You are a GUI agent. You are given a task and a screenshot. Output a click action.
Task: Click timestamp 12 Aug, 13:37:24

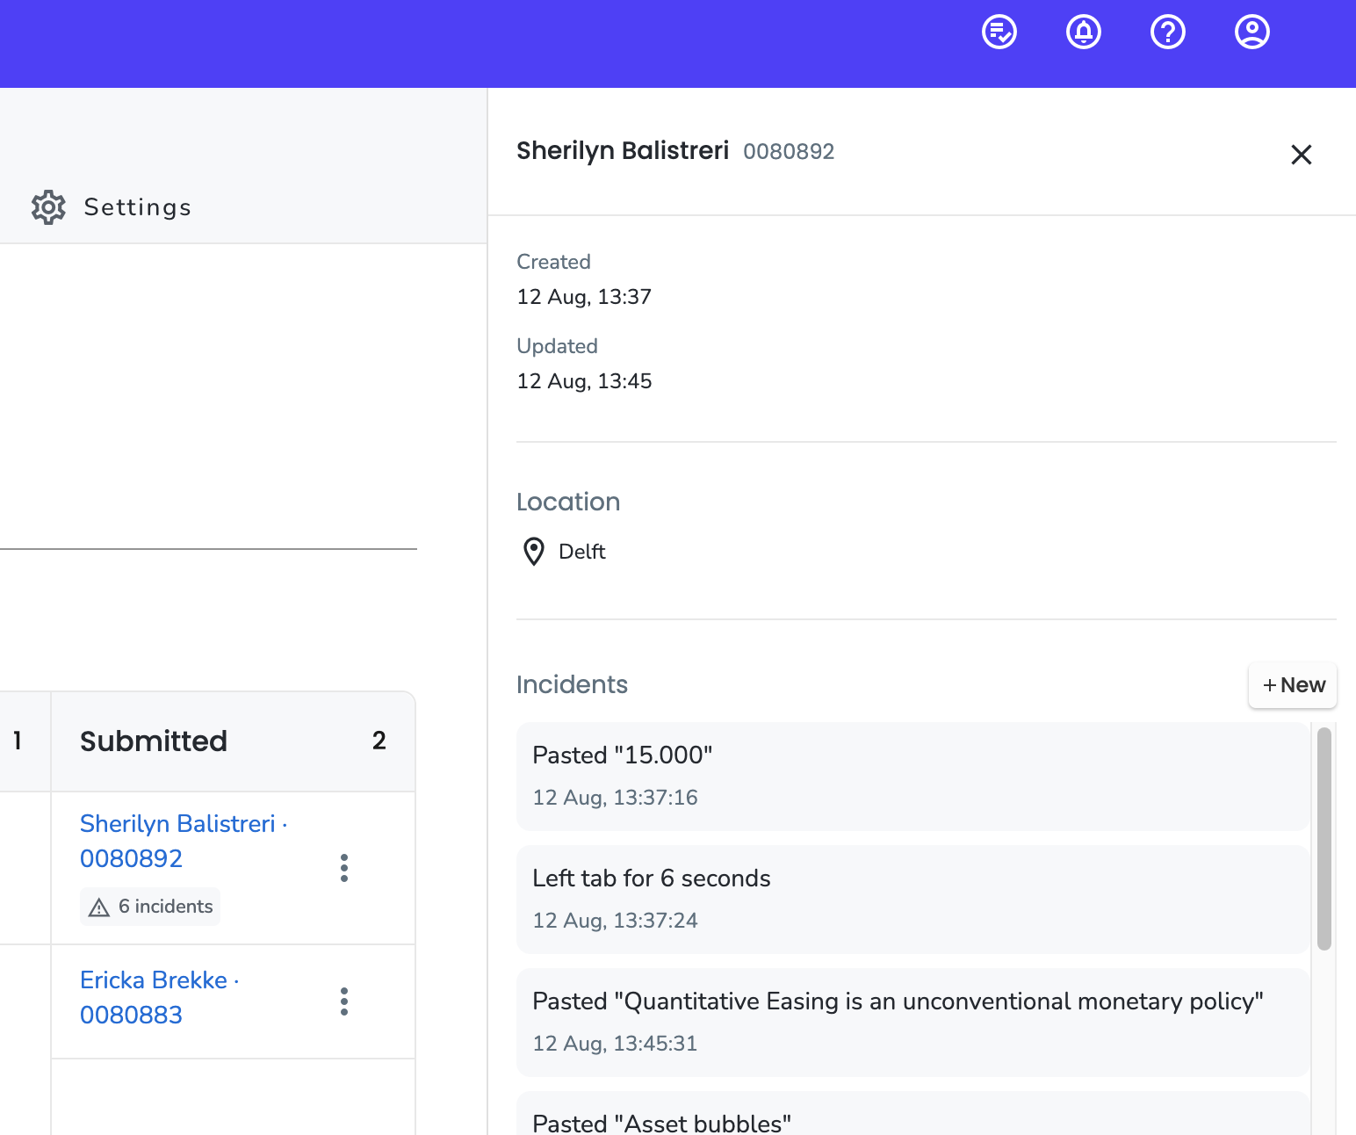(x=615, y=921)
